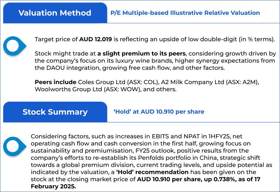Select the Stock Summary header tab

click(x=55, y=112)
